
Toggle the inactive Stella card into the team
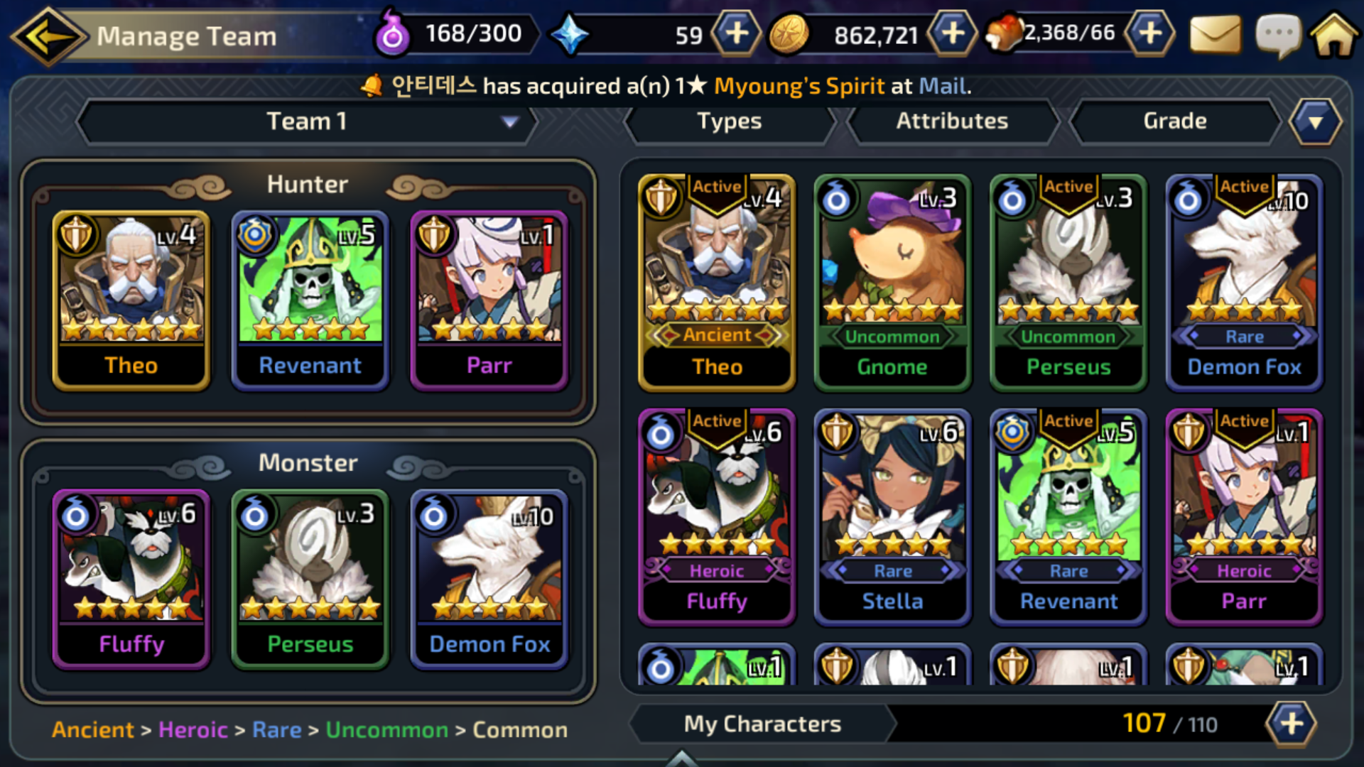point(892,517)
